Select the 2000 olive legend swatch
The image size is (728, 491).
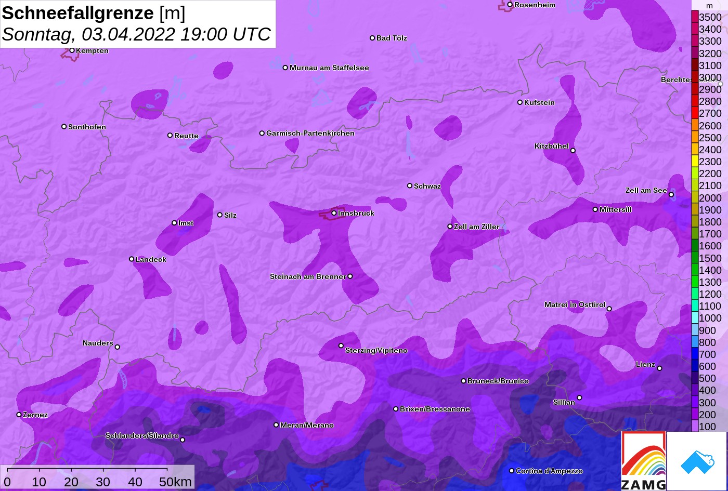(x=695, y=198)
